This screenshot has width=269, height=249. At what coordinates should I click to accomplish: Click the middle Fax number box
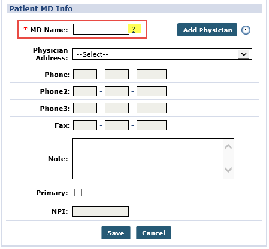click(117, 125)
